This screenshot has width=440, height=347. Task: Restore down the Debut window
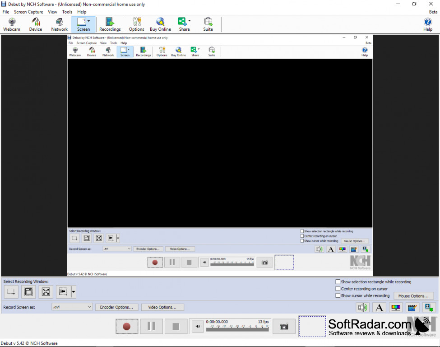(414, 4)
